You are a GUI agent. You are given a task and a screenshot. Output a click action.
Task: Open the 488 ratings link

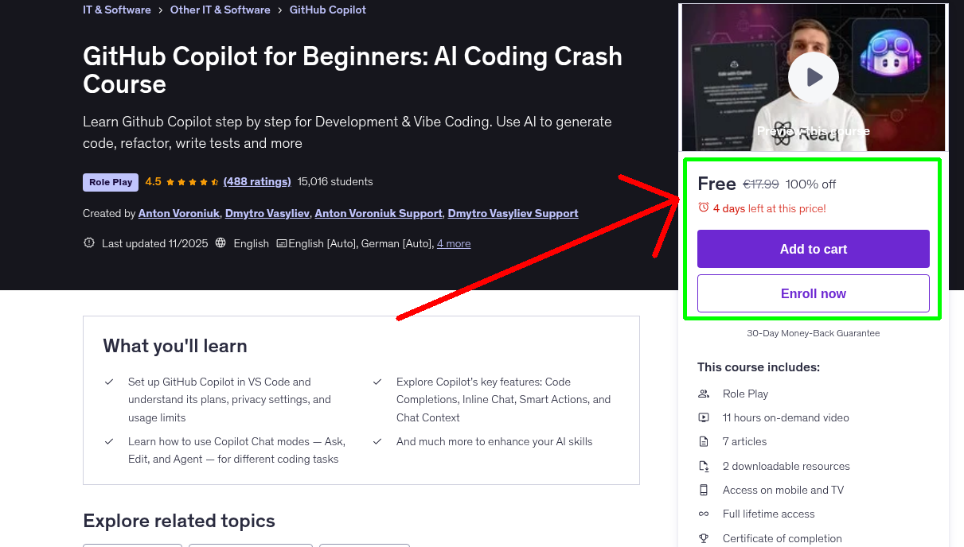point(257,181)
